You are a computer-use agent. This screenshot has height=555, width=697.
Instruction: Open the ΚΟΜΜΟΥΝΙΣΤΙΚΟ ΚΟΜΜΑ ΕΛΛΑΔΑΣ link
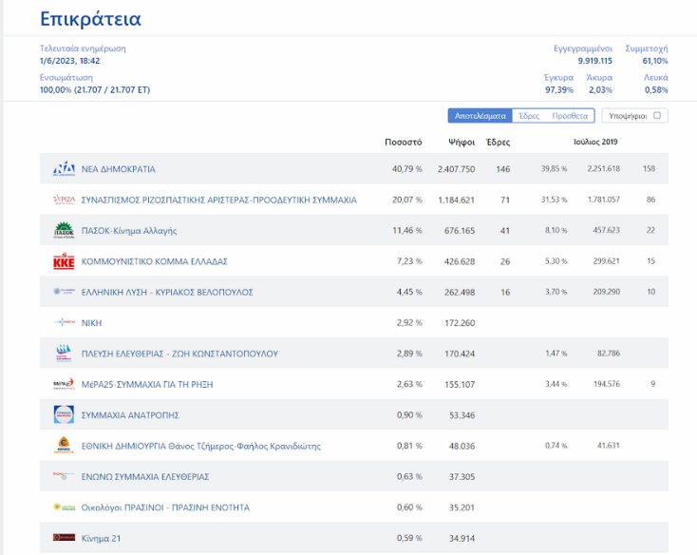(x=155, y=261)
